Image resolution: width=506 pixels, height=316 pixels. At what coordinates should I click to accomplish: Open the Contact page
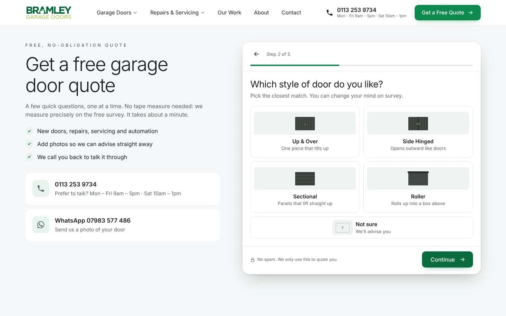coord(291,13)
